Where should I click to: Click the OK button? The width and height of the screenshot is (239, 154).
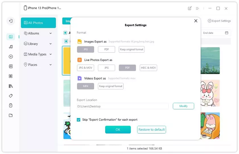pos(118,130)
